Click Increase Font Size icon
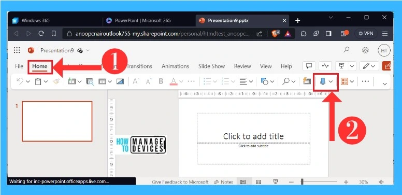 tap(136, 81)
